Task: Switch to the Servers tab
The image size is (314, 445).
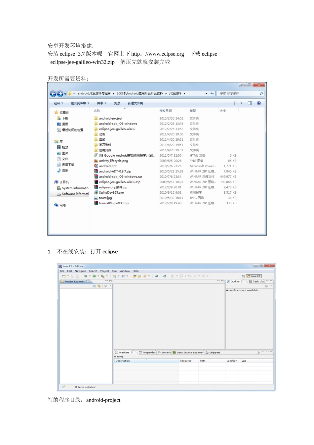Action: coord(164,352)
